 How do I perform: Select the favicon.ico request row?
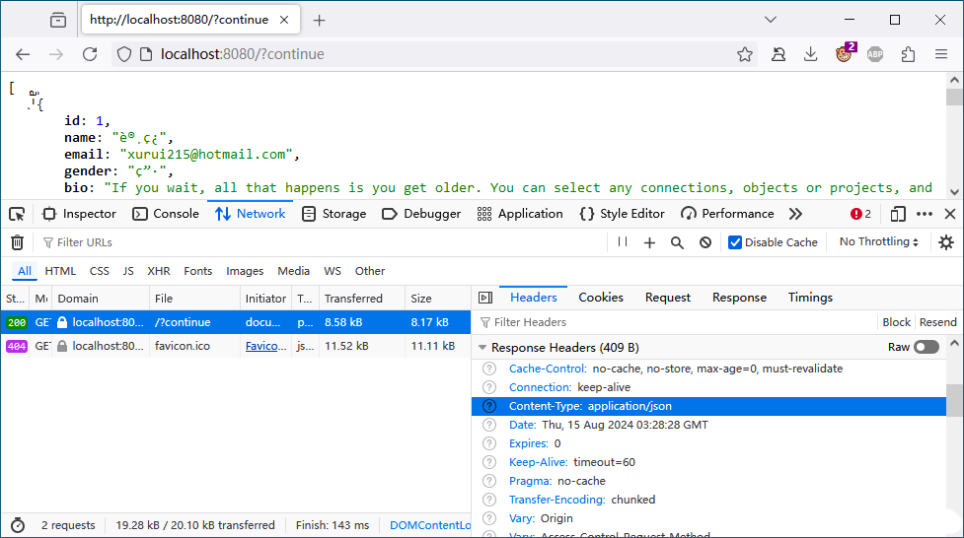coord(236,346)
